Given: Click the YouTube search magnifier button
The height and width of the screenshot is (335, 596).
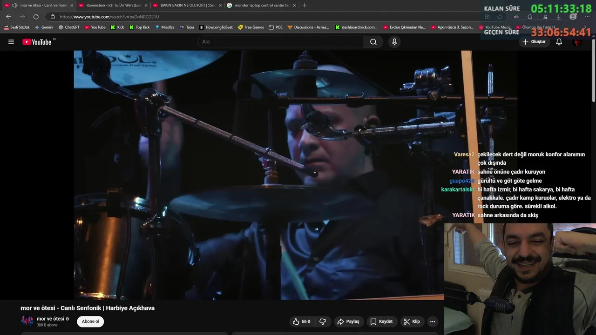Looking at the screenshot, I should pyautogui.click(x=373, y=42).
